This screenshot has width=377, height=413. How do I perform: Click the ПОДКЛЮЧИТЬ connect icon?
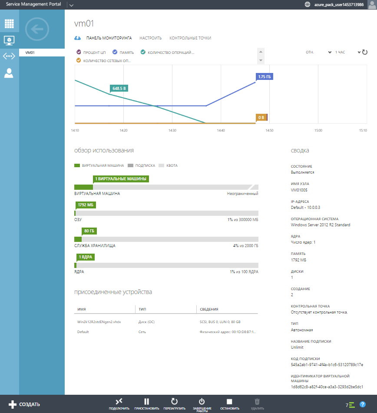(x=119, y=402)
